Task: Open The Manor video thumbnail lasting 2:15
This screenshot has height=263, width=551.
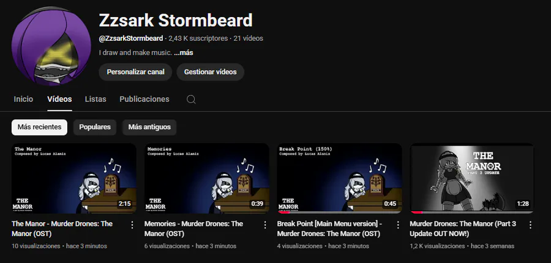Action: [x=74, y=178]
